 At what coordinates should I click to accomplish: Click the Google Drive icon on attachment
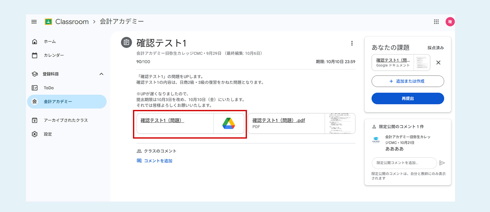[229, 124]
